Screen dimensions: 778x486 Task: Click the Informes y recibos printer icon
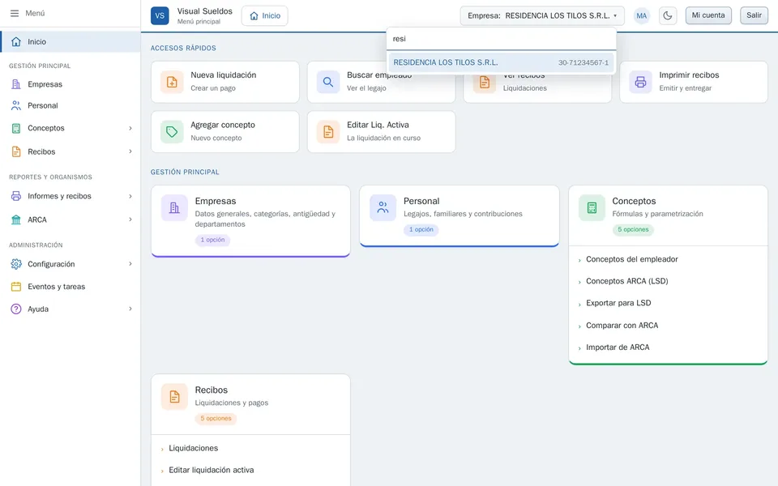pyautogui.click(x=16, y=196)
